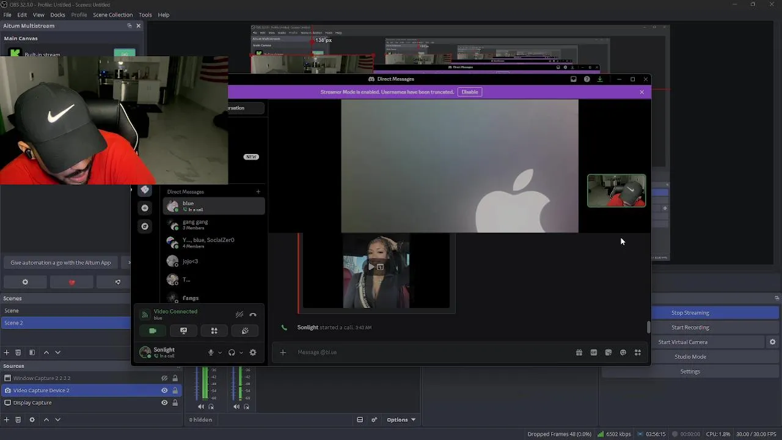Open Discord inbox icon
Viewport: 782px width, 440px height.
click(x=573, y=79)
